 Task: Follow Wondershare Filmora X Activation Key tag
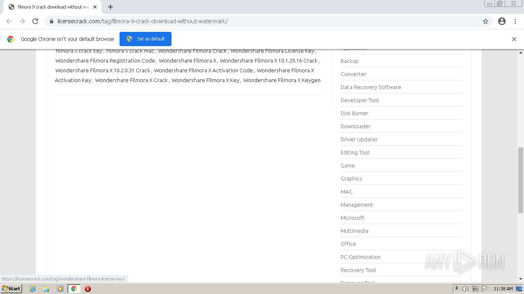coord(184,75)
